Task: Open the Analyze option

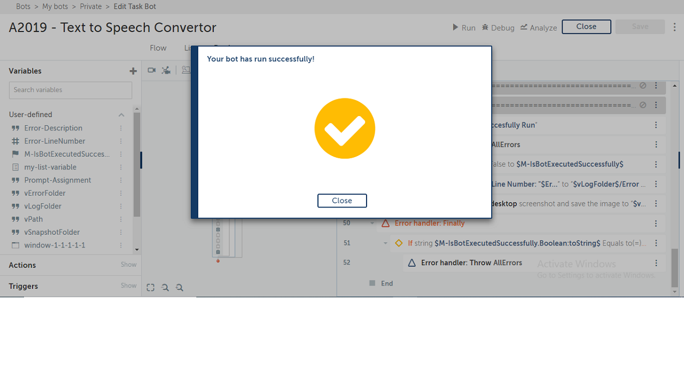Action: click(x=539, y=27)
